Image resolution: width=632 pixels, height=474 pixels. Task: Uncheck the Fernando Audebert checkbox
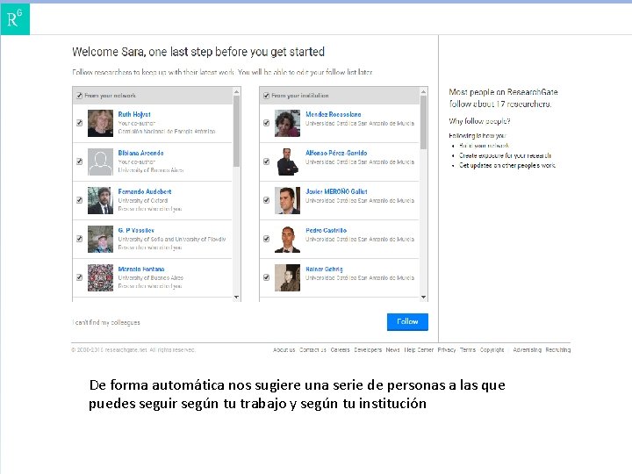pos(79,200)
